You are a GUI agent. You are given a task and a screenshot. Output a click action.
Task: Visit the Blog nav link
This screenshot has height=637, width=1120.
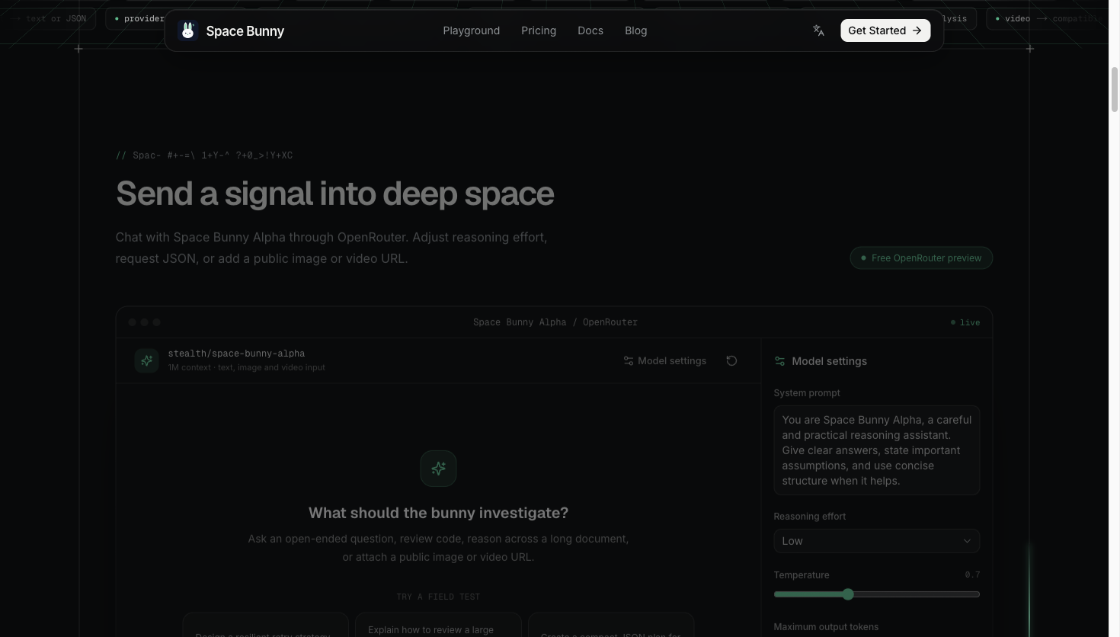click(x=636, y=30)
